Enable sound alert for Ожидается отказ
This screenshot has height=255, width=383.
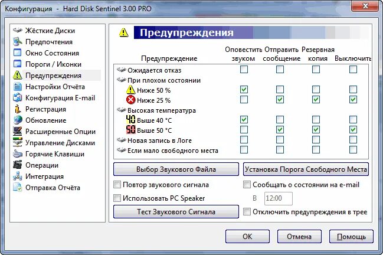244,70
